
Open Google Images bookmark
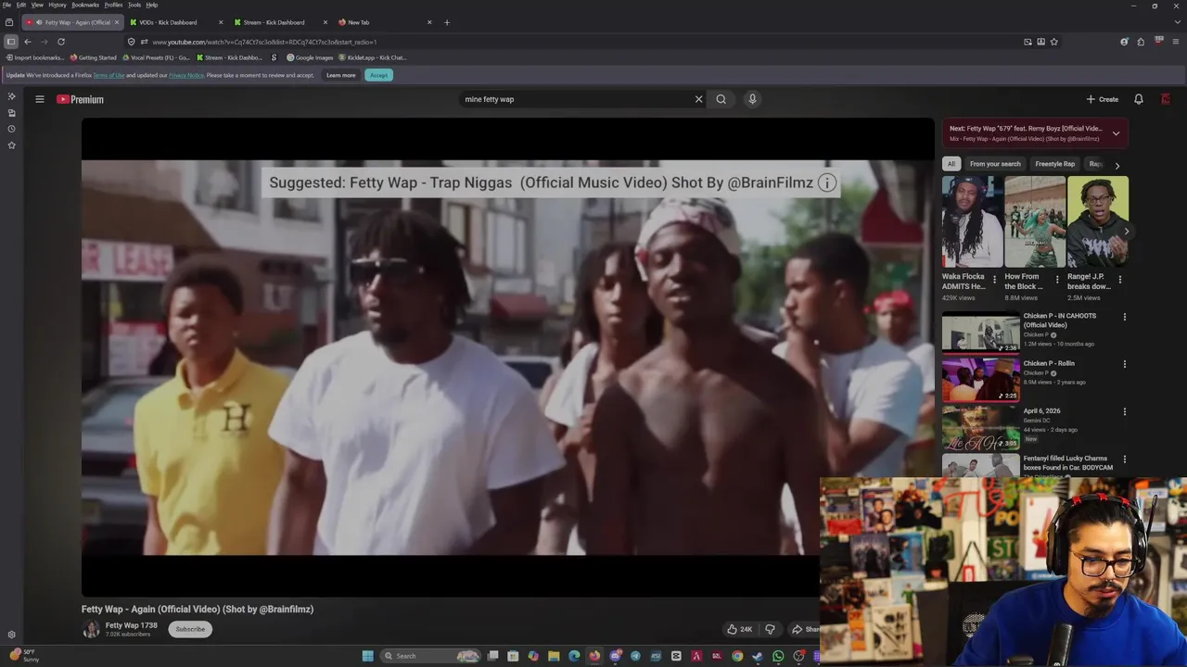310,57
